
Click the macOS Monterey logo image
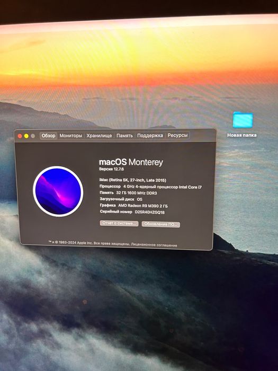pyautogui.click(x=58, y=191)
